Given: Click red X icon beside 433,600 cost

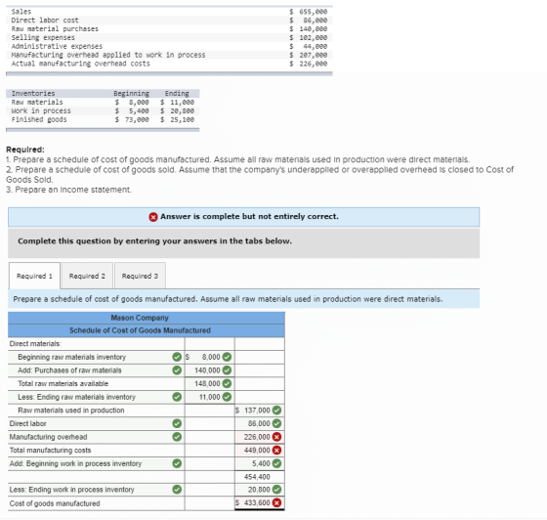Looking at the screenshot, I should point(277,502).
